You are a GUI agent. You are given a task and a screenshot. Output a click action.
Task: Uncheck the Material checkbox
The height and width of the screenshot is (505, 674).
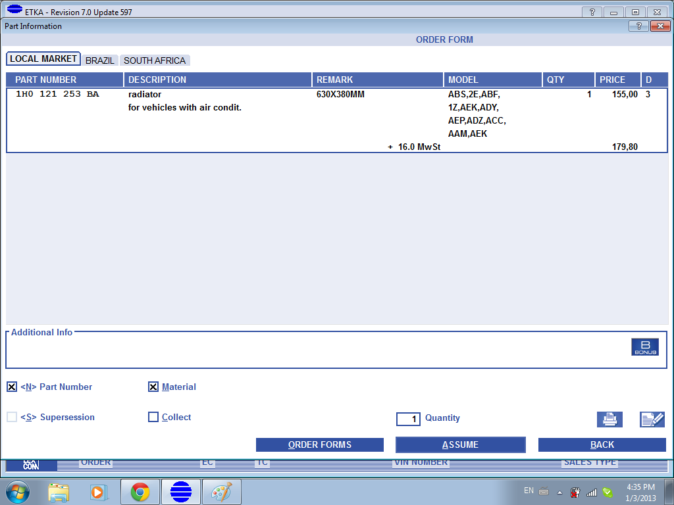coord(153,387)
